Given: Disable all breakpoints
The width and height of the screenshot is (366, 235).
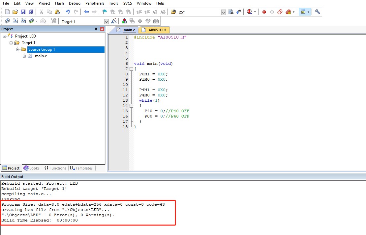Looking at the screenshot, I should [x=280, y=12].
